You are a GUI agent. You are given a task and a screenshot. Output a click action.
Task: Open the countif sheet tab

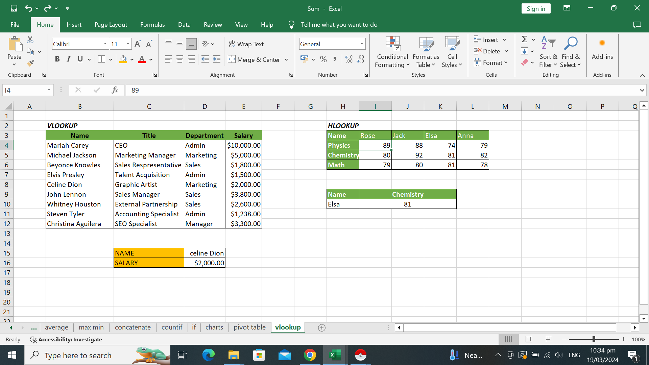tap(172, 327)
